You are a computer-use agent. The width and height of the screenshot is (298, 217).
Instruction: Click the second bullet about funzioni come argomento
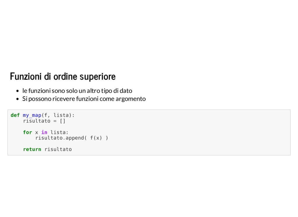(84, 99)
